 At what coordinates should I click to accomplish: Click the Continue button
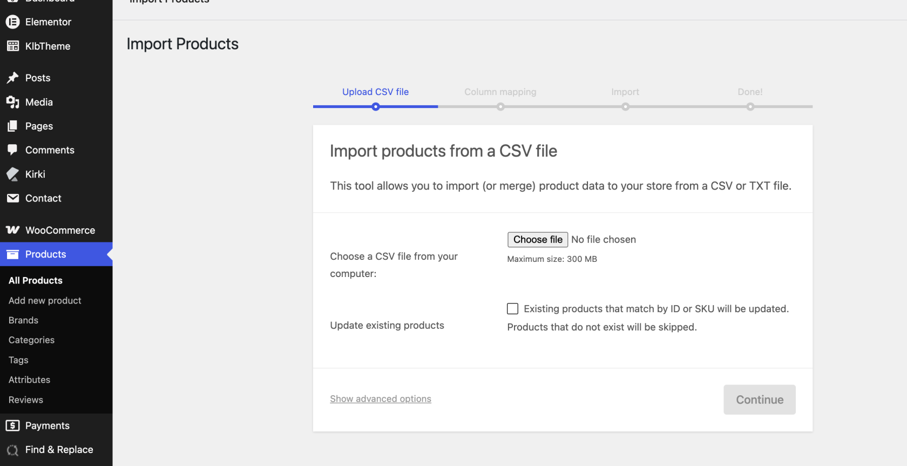(x=760, y=400)
